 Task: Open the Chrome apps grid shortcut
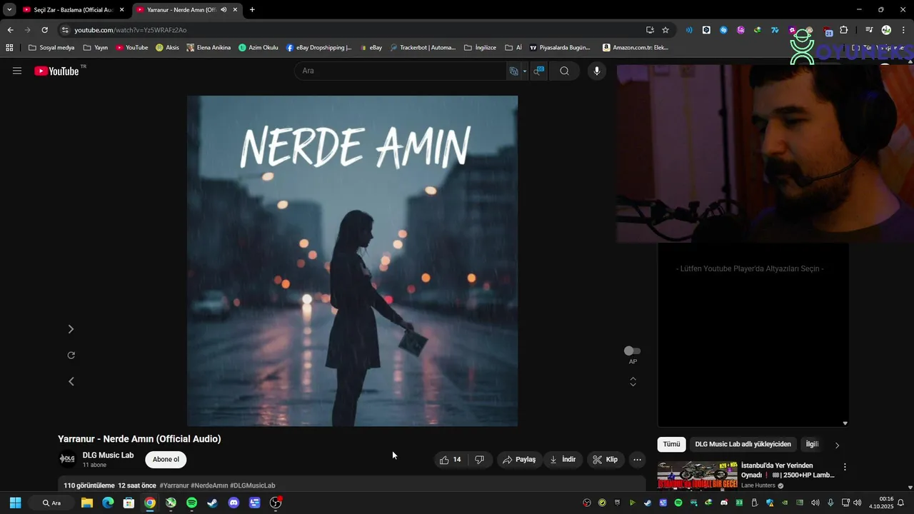pyautogui.click(x=9, y=48)
